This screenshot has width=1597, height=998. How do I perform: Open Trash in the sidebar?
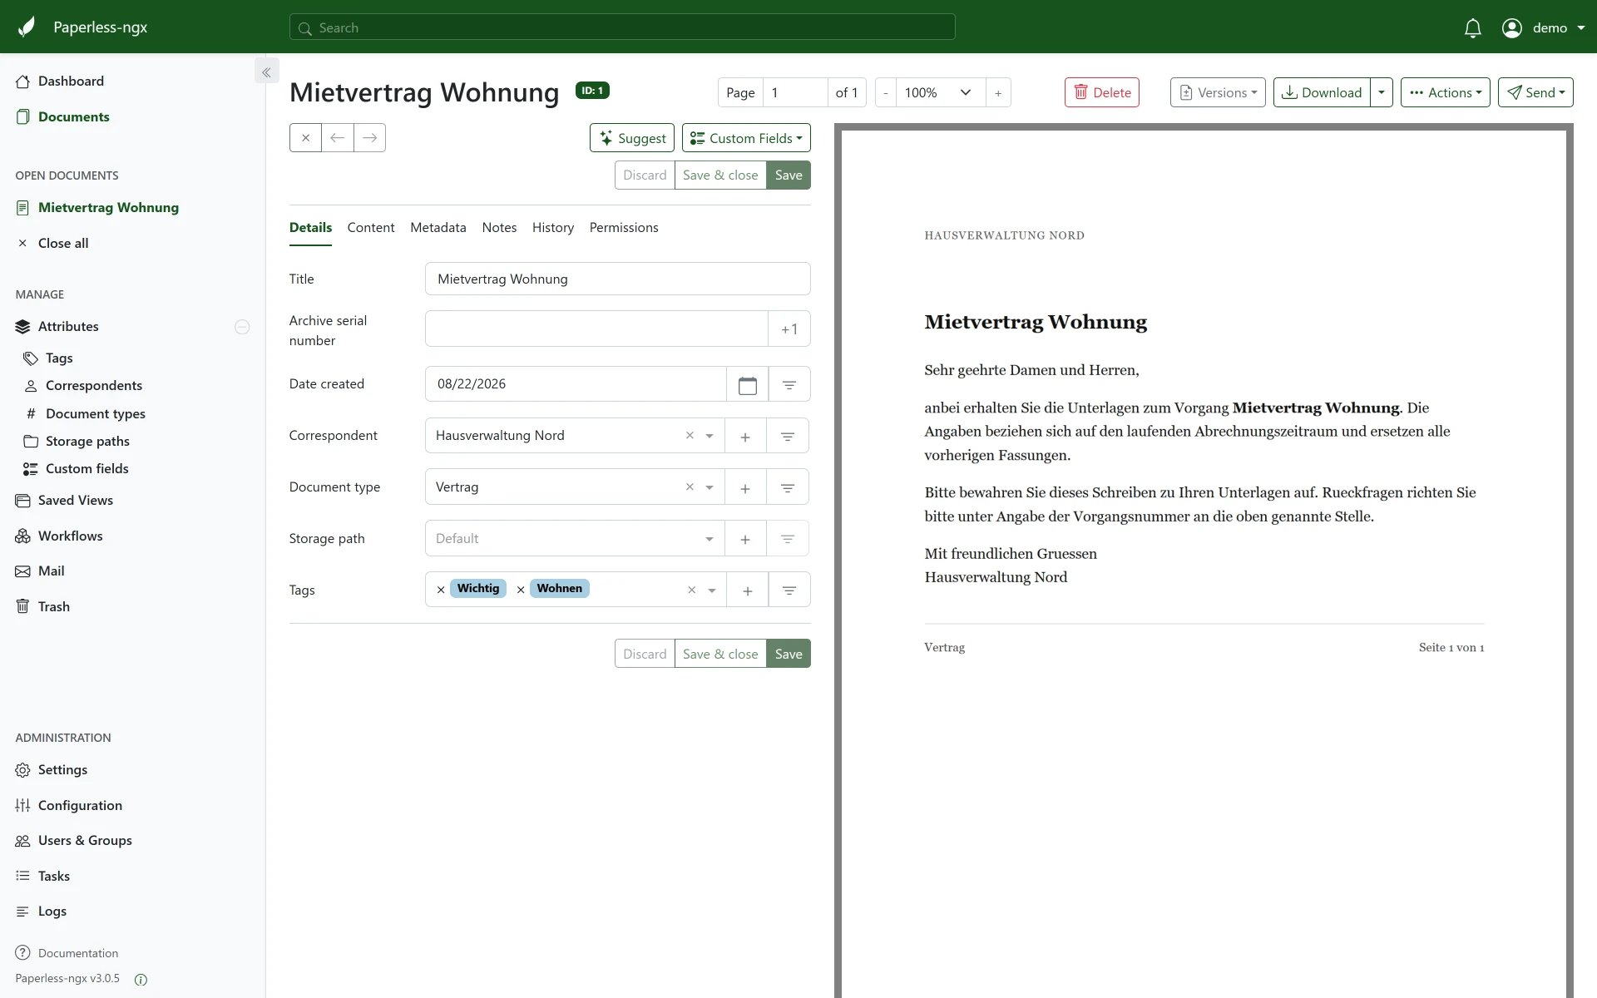click(54, 607)
